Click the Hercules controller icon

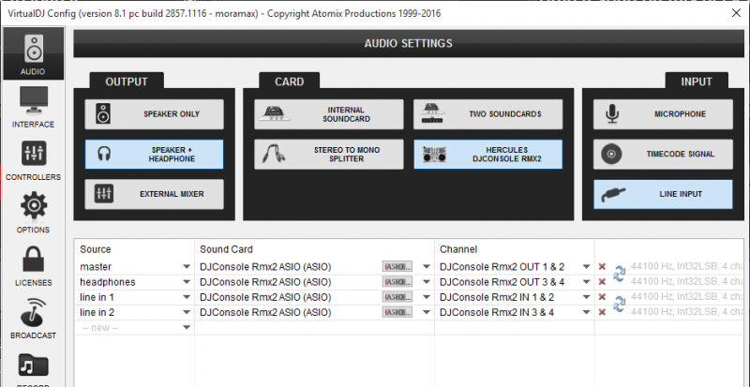coord(434,154)
